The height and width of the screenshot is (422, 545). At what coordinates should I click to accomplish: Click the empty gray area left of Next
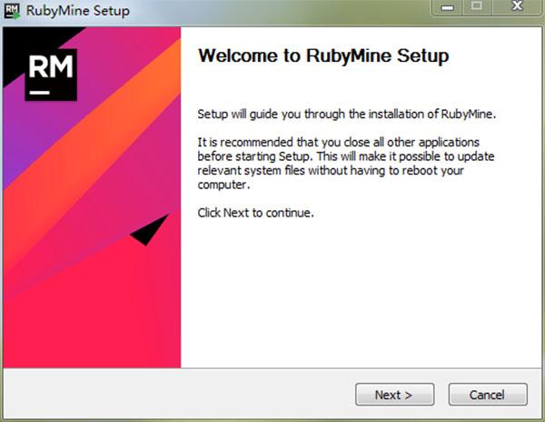(182, 395)
